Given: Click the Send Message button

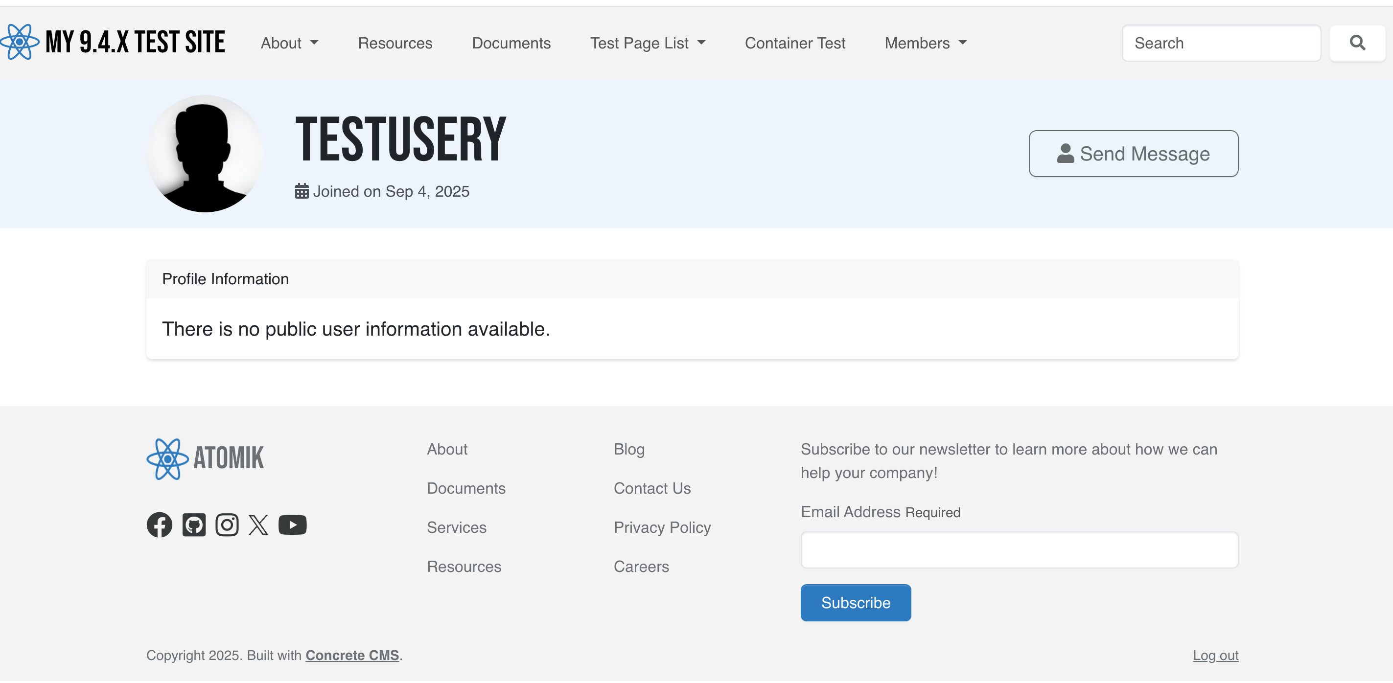Looking at the screenshot, I should [x=1133, y=154].
